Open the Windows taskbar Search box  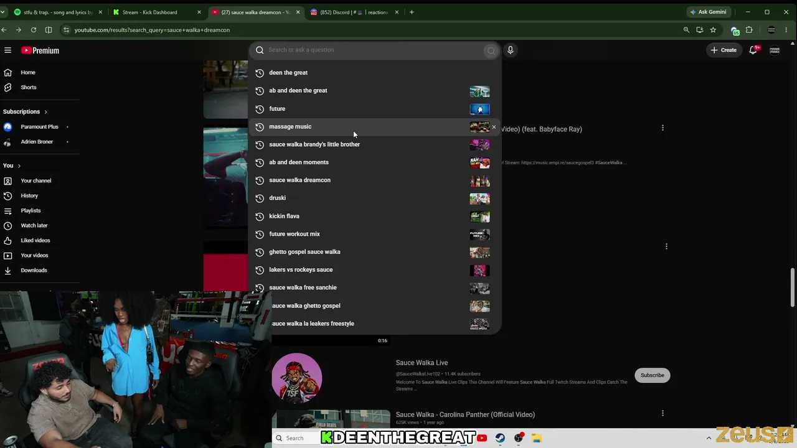coord(296,438)
